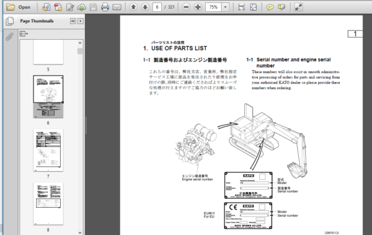Select the highlight text tool
This screenshot has height=235, width=372.
click(x=281, y=7)
